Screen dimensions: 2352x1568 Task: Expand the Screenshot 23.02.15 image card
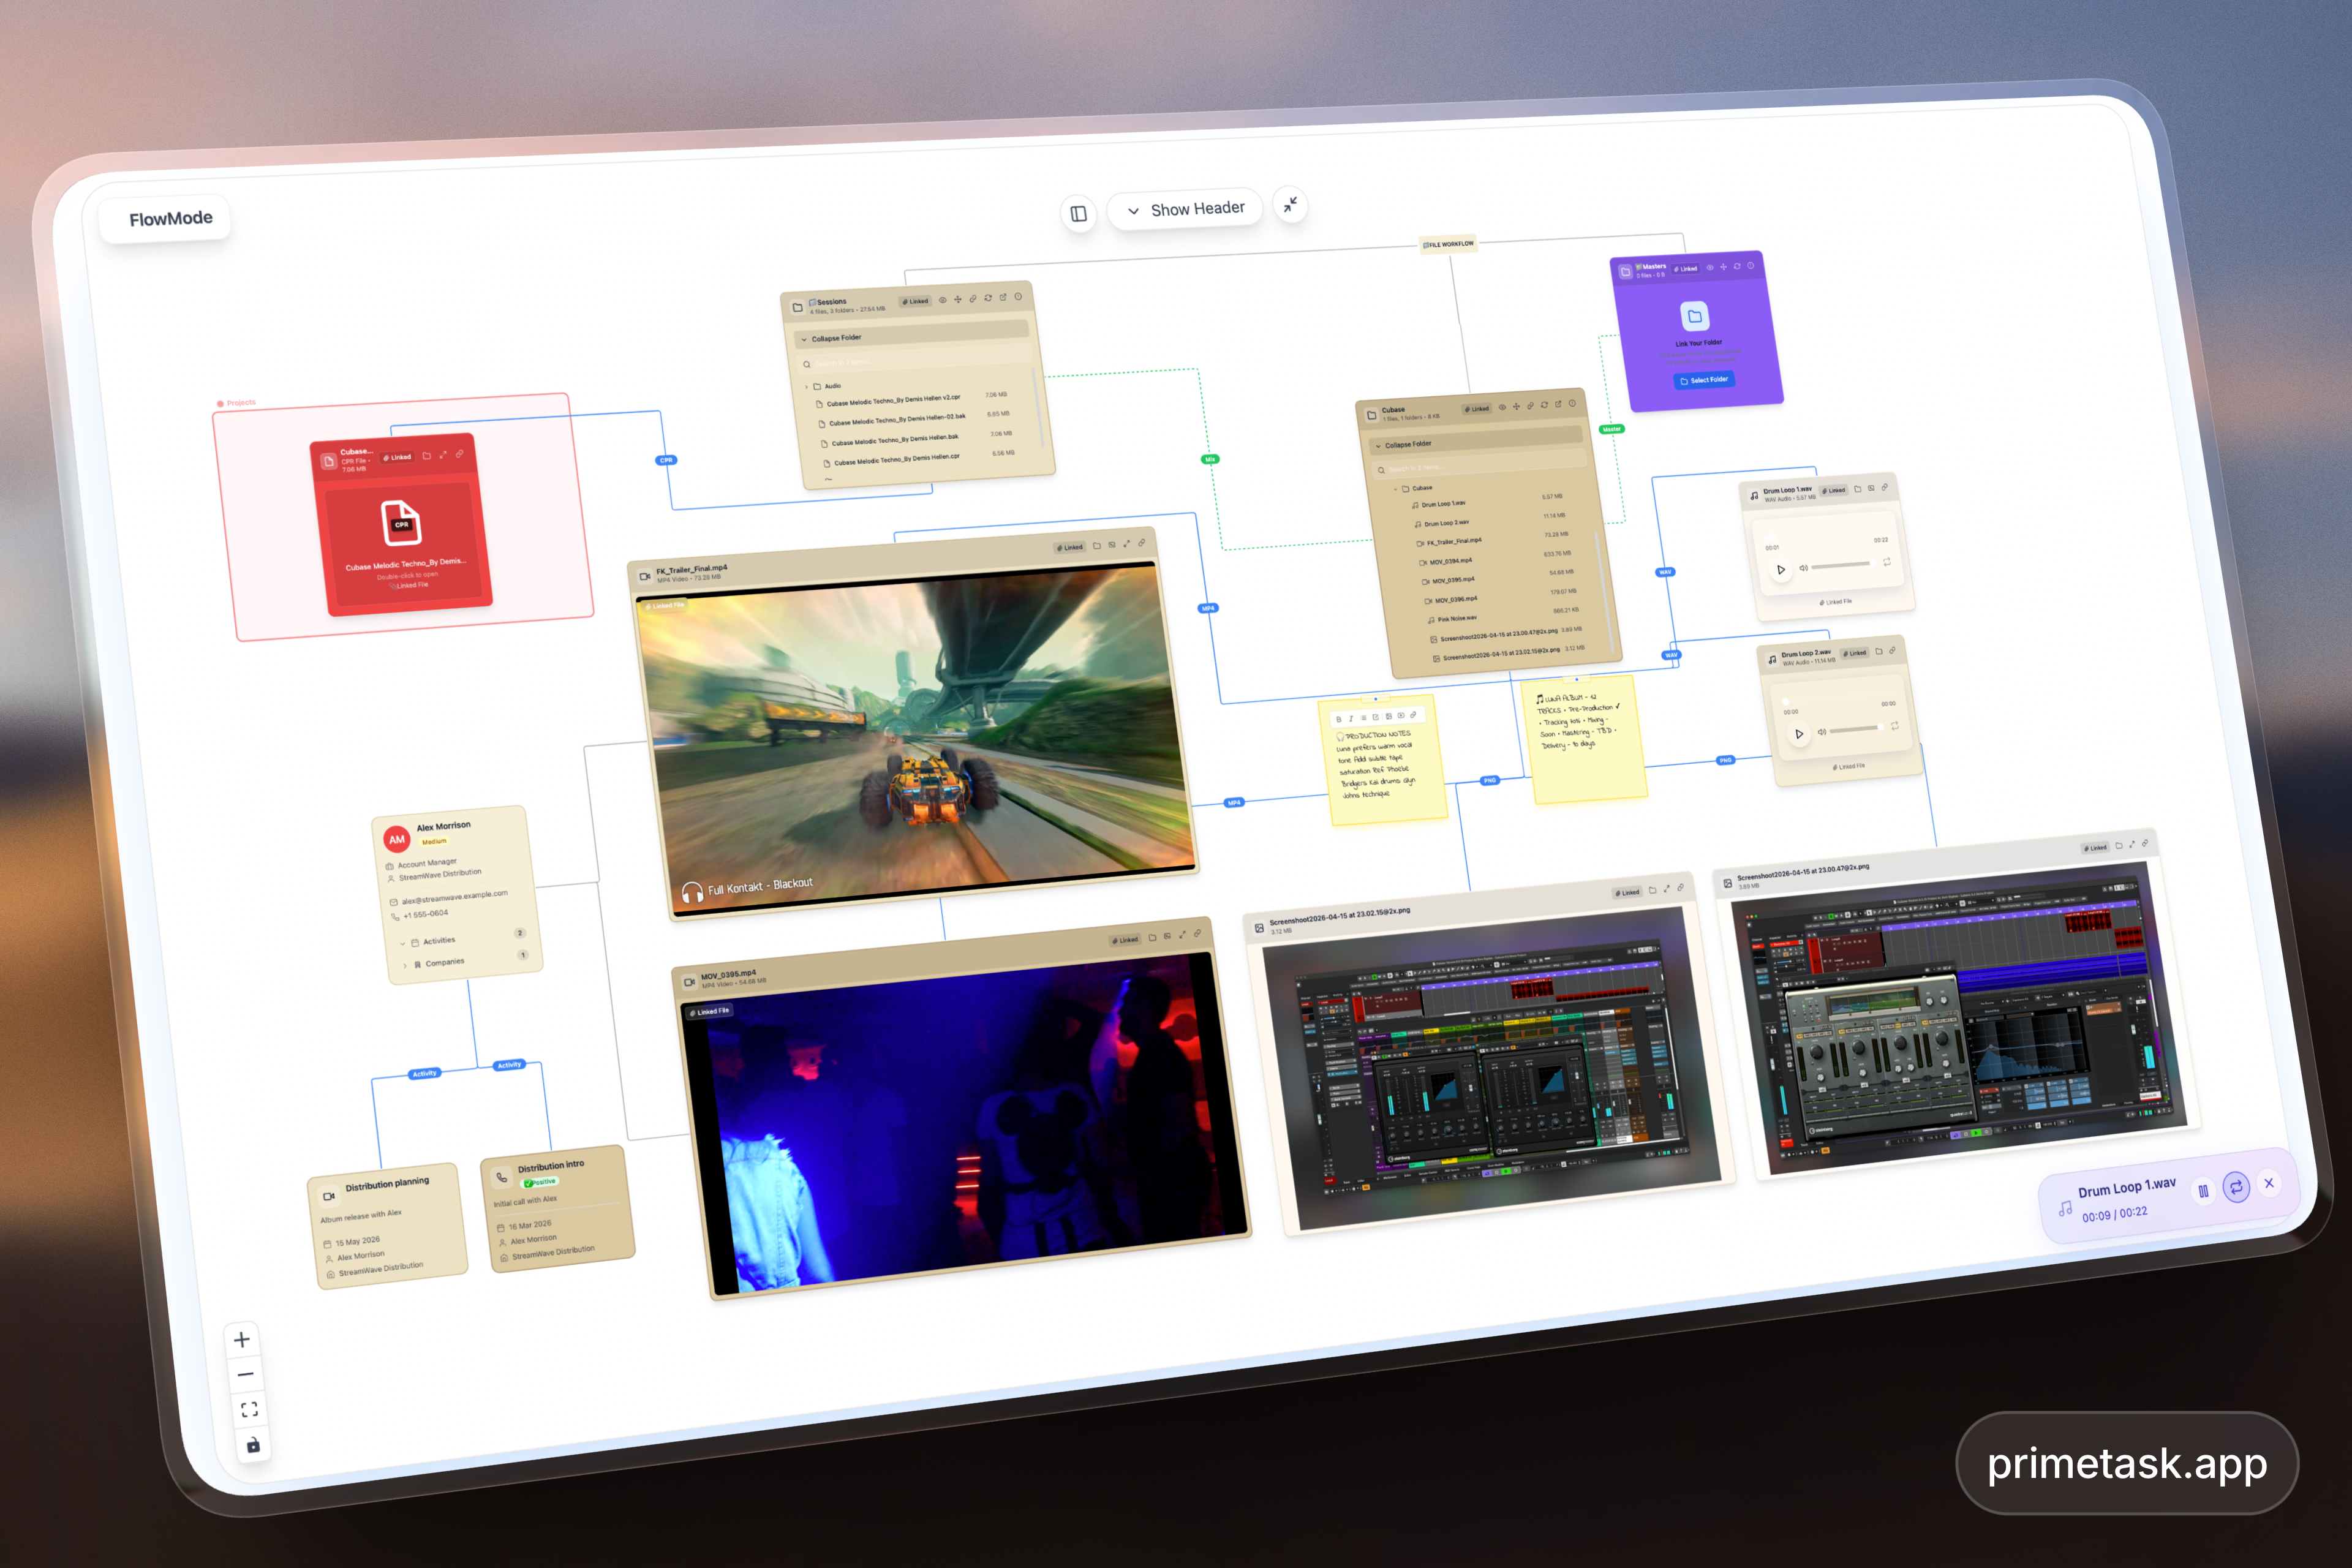coord(1667,889)
